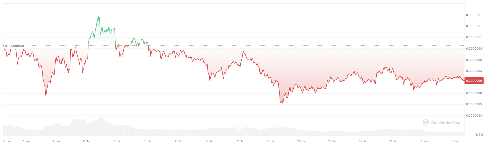
Task: Select the 11 Jan date on the axis
Action: (x=87, y=141)
